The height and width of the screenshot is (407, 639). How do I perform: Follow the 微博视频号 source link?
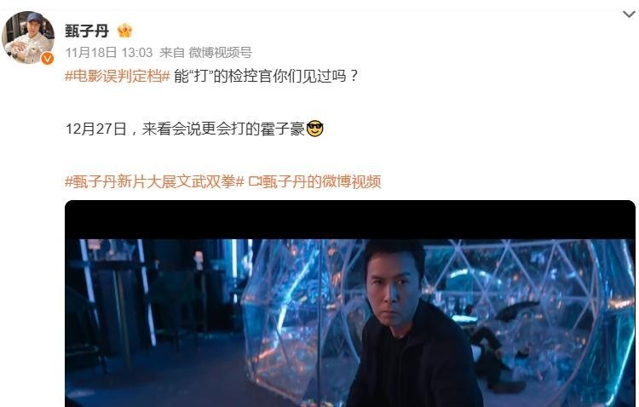(220, 53)
